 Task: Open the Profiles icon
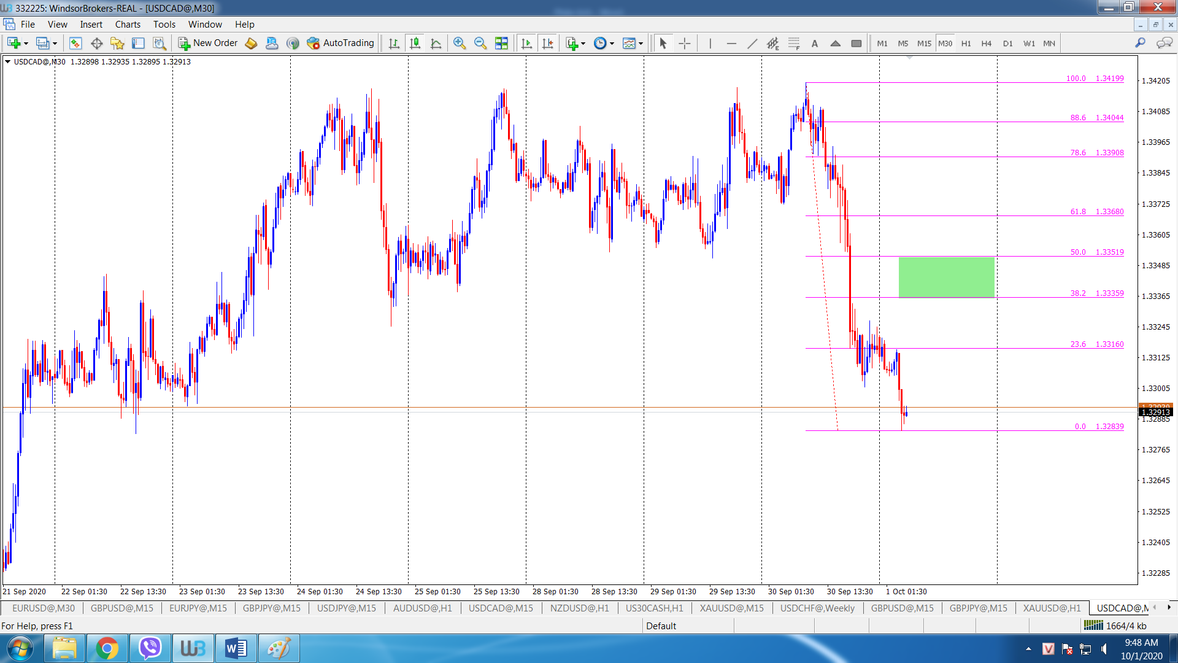42,43
